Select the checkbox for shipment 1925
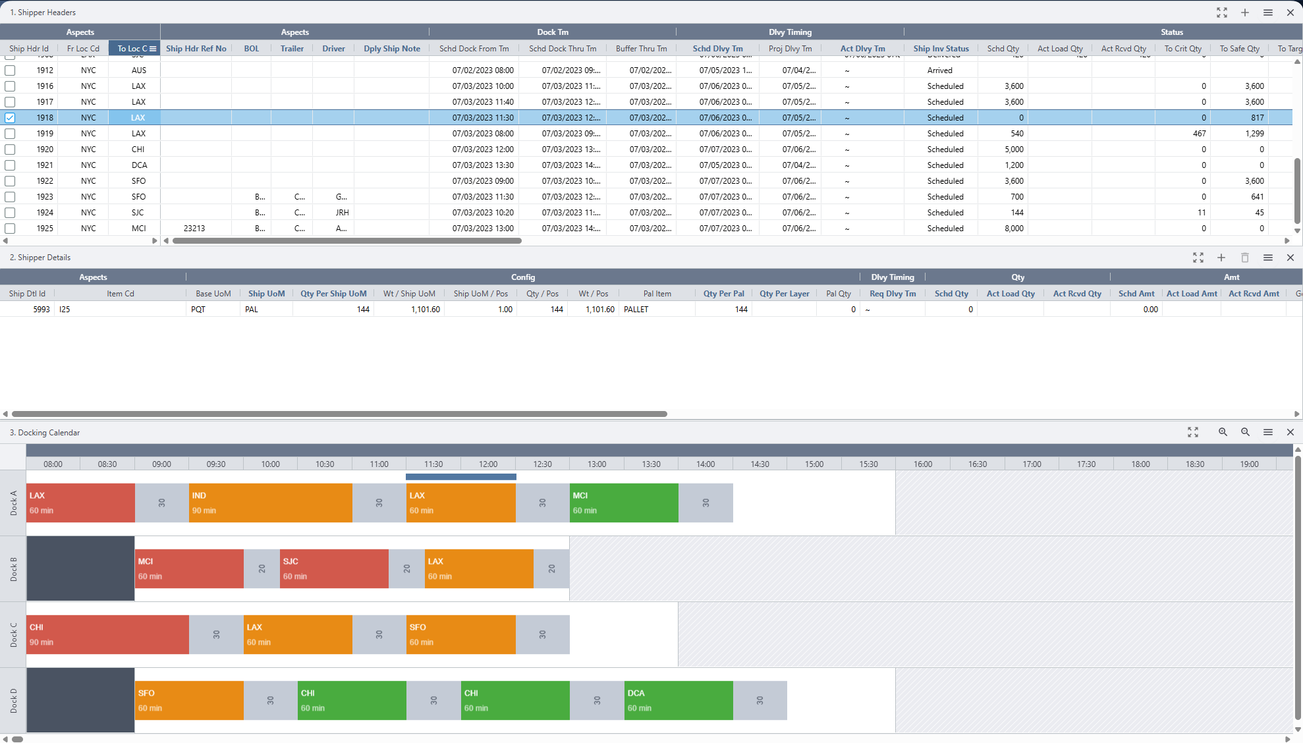Screen dimensions: 1303x743 pyautogui.click(x=10, y=228)
